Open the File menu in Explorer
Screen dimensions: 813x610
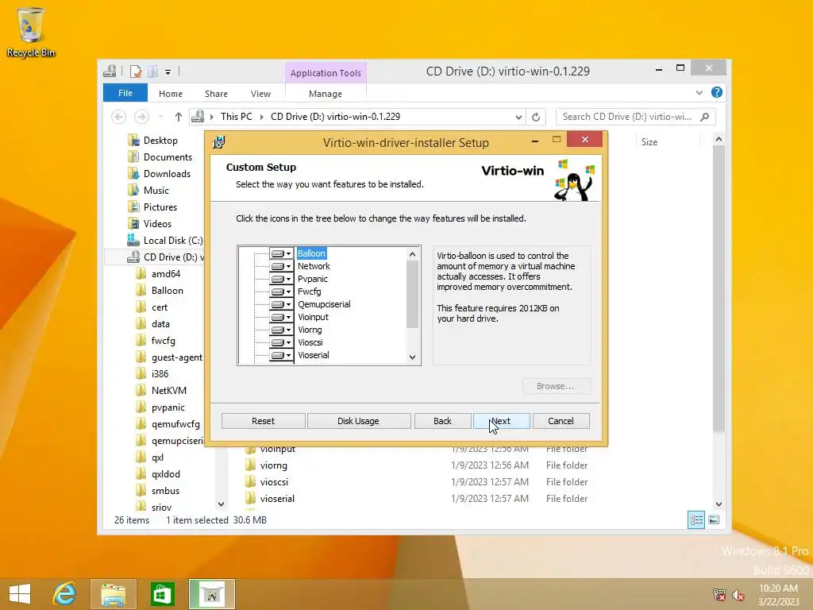click(125, 94)
